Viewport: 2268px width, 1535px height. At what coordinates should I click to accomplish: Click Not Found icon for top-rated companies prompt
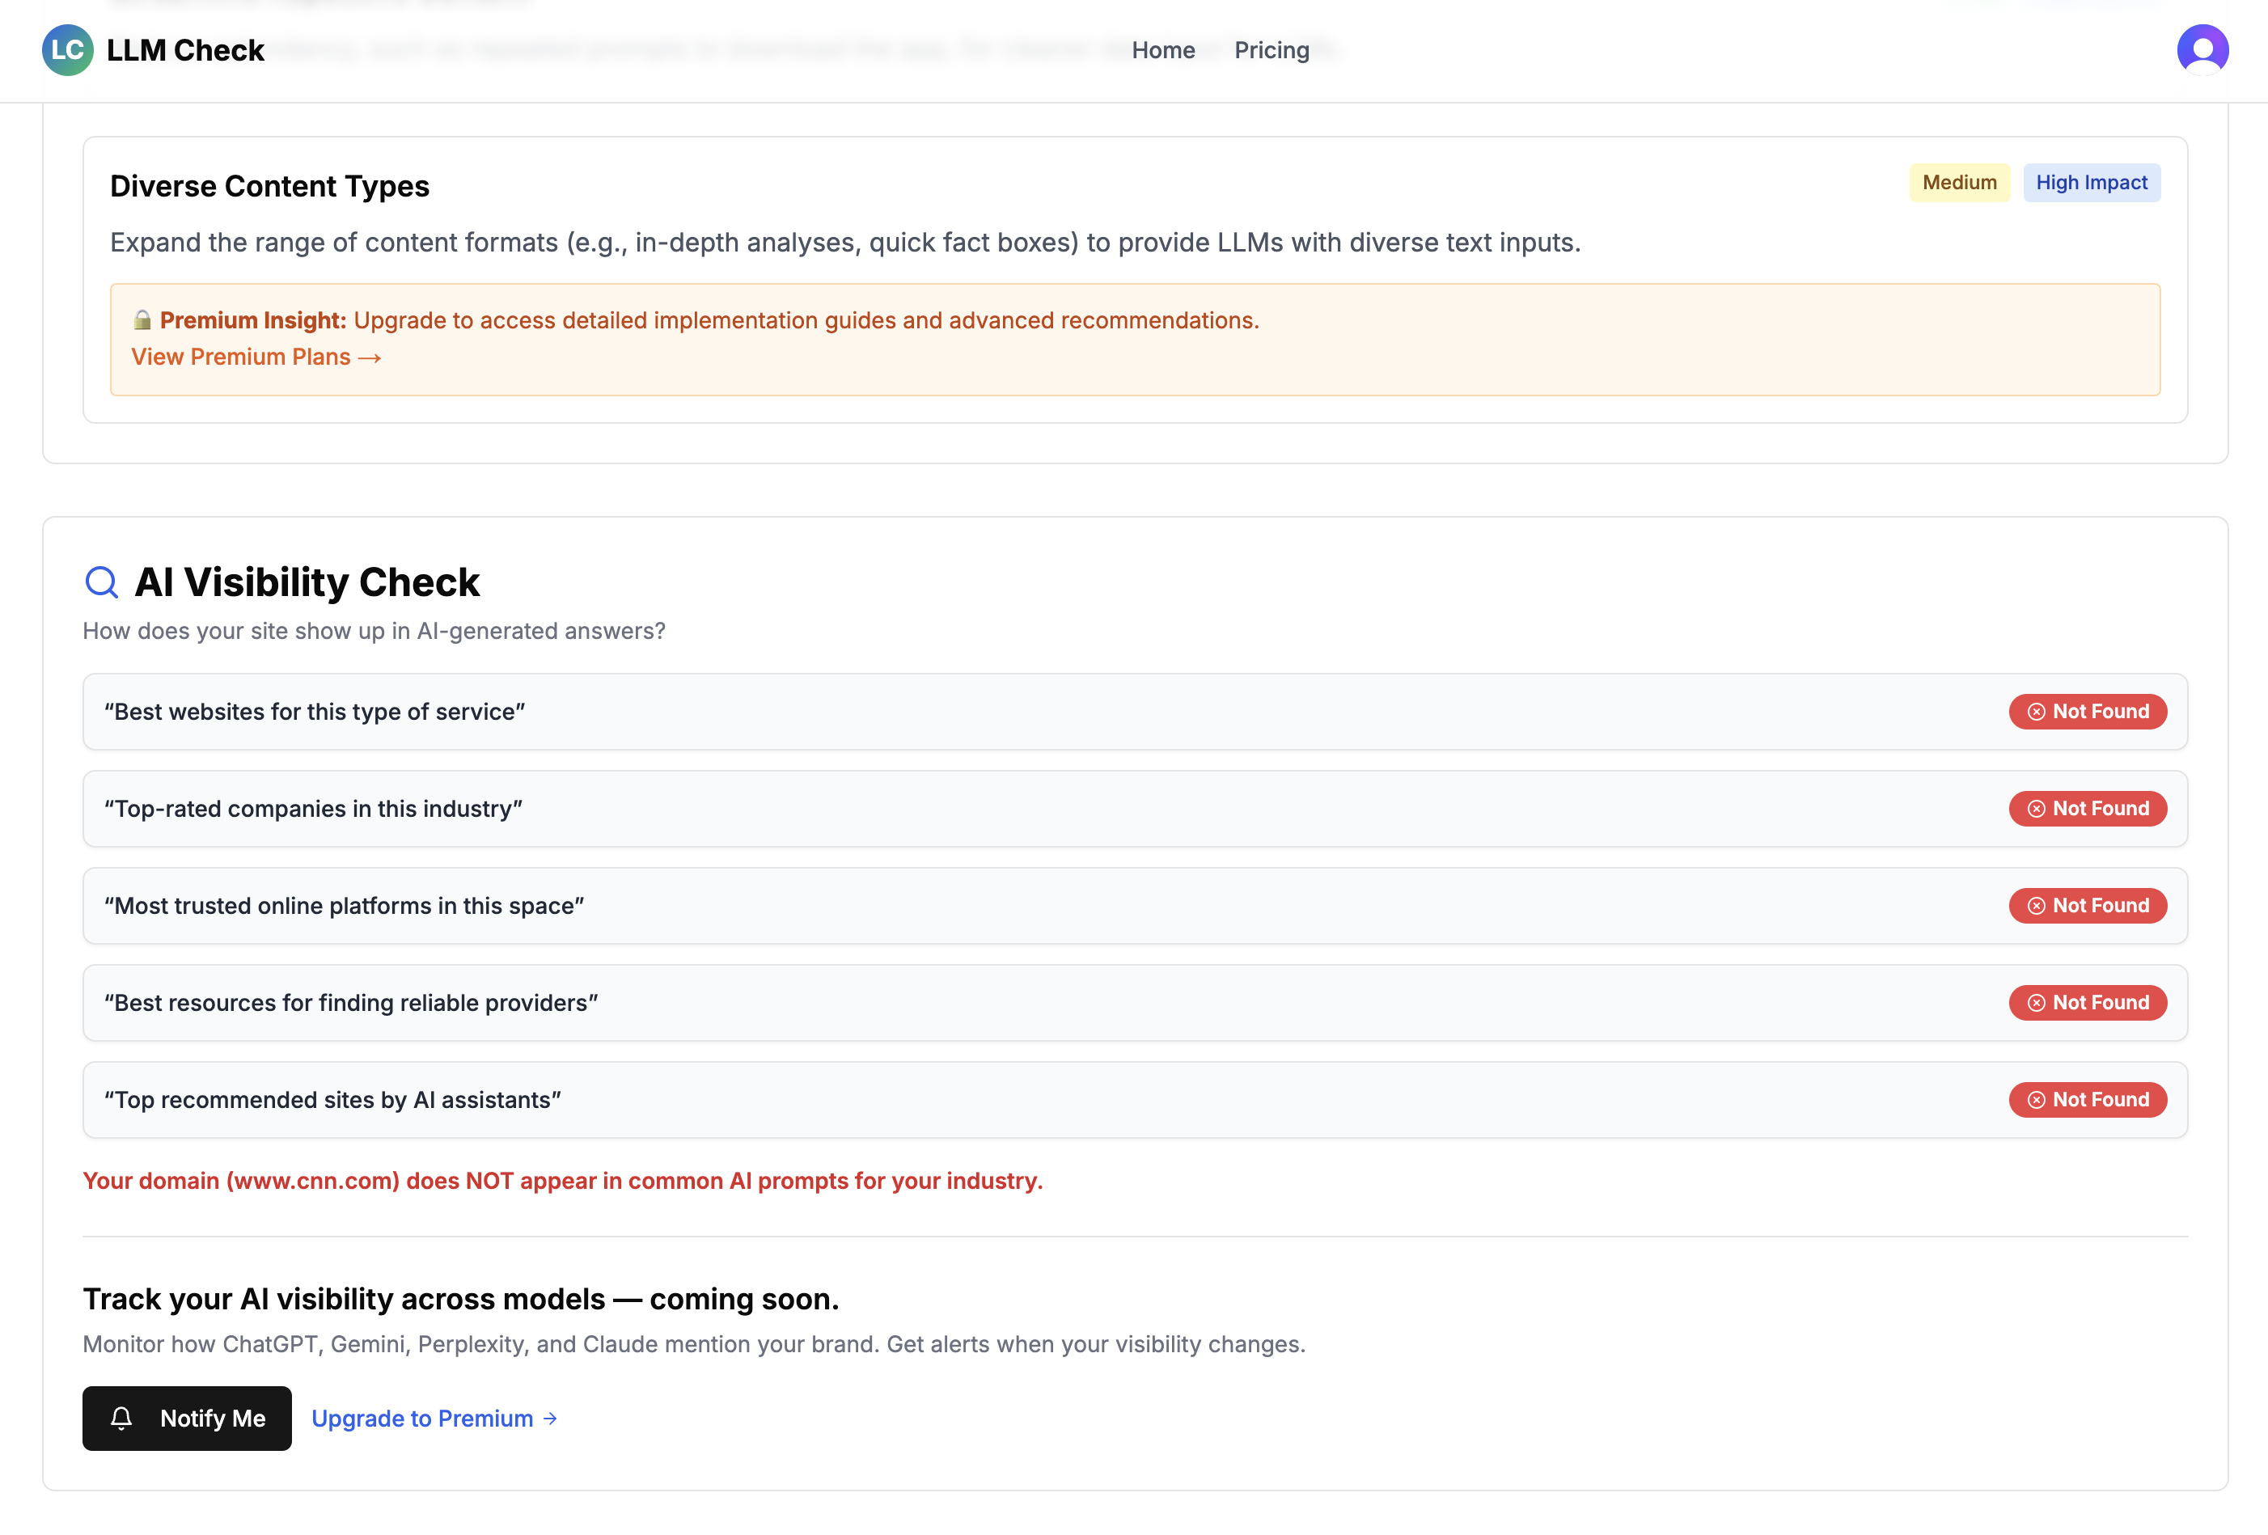point(2036,808)
